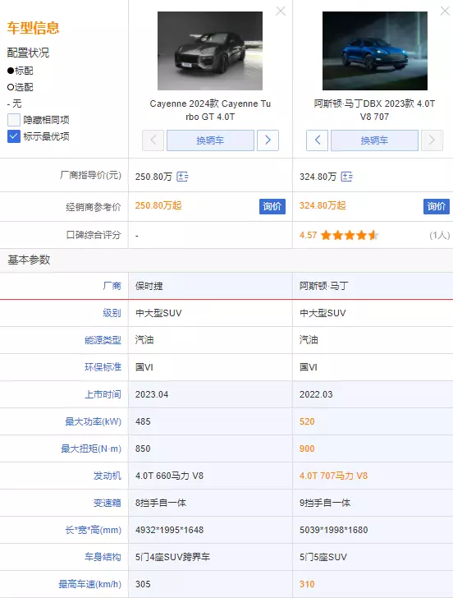Click the highlighted 520 power value

point(307,421)
